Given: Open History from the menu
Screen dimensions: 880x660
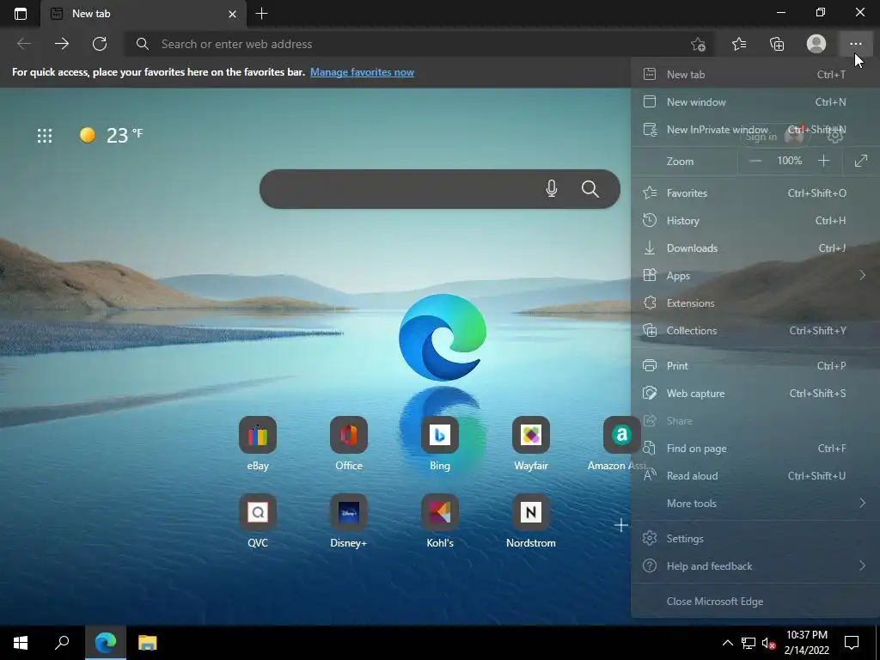Looking at the screenshot, I should 755,221.
